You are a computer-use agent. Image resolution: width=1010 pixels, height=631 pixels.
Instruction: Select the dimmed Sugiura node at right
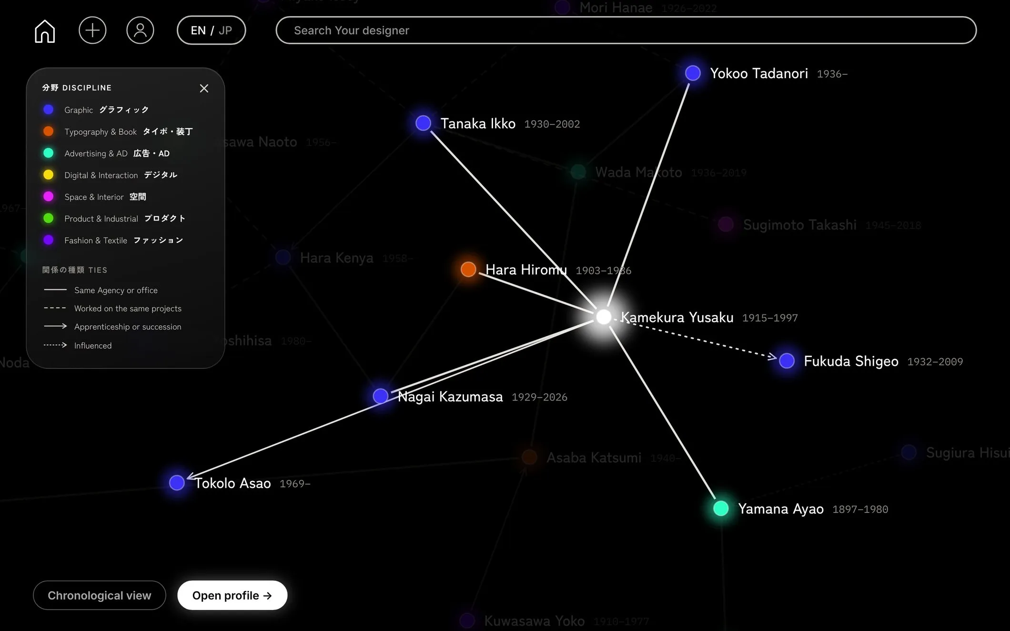click(x=909, y=452)
